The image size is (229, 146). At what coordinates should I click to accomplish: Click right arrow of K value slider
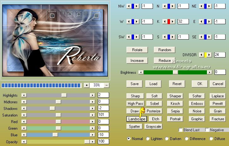pos(173,22)
